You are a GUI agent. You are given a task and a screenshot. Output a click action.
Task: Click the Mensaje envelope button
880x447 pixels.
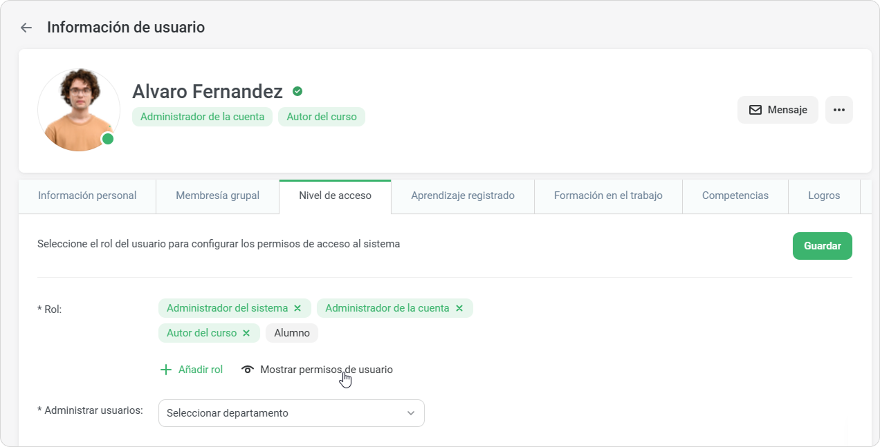[778, 110]
